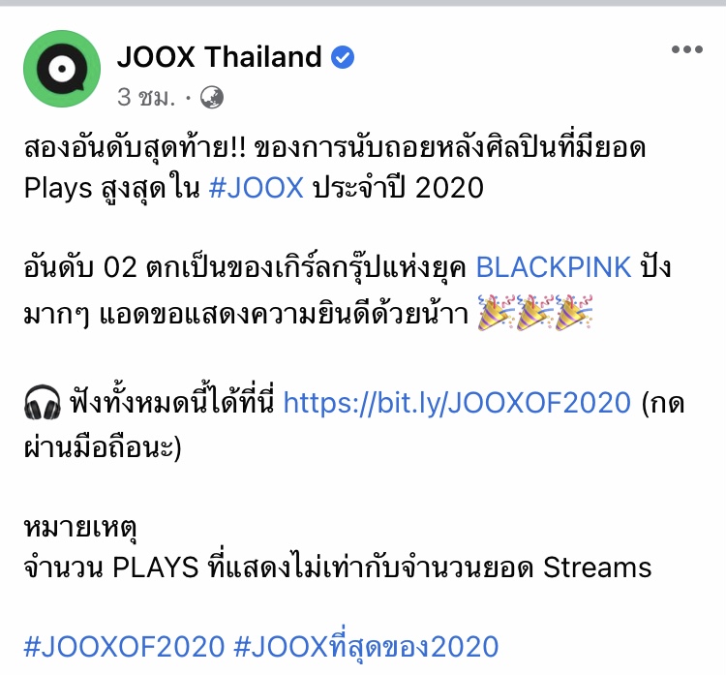
Task: Click the หมายเหตุ note heading
Action: coord(80,527)
